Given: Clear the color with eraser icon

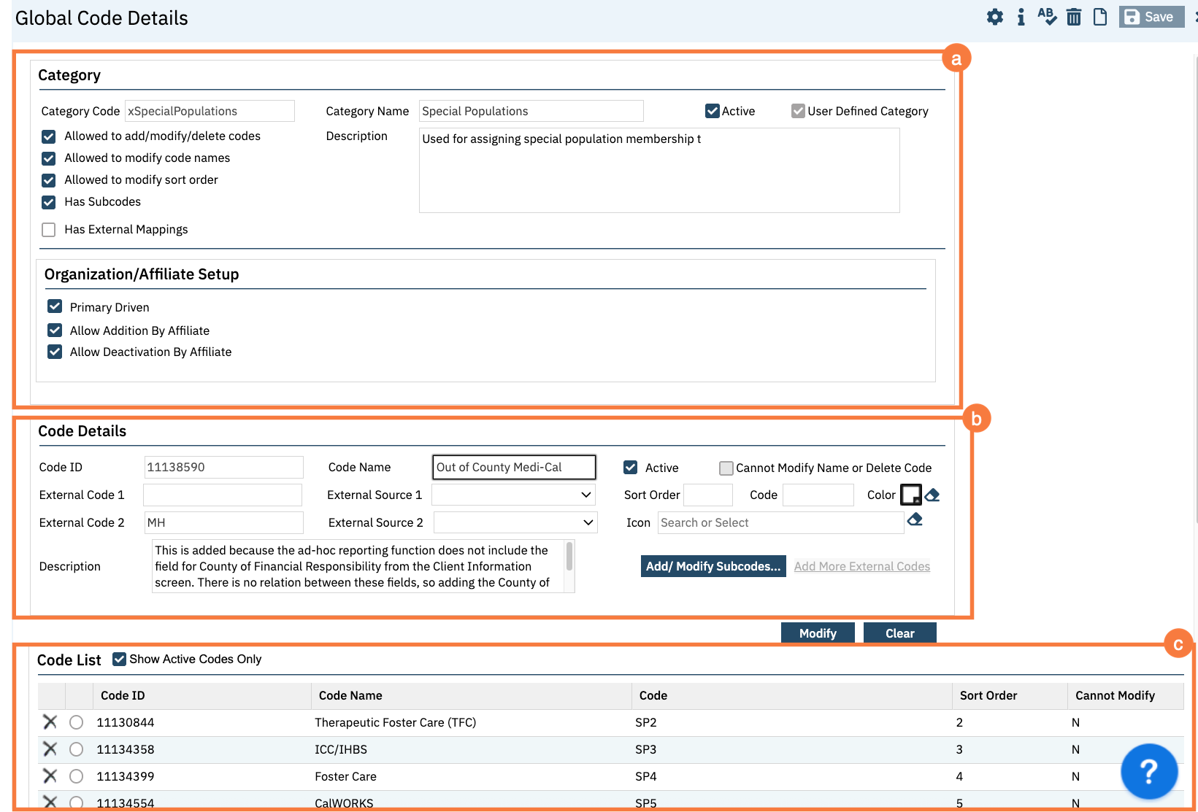Looking at the screenshot, I should [x=932, y=495].
